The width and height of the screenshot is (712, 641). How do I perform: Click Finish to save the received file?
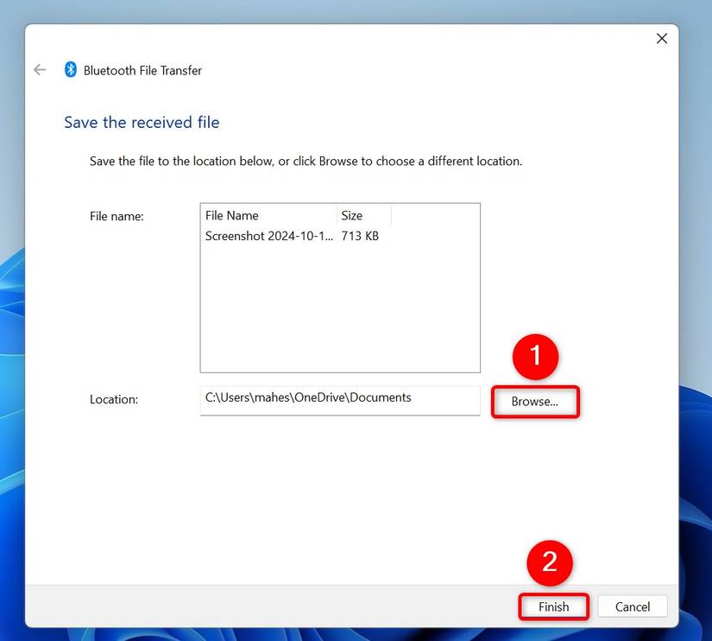[x=553, y=606]
